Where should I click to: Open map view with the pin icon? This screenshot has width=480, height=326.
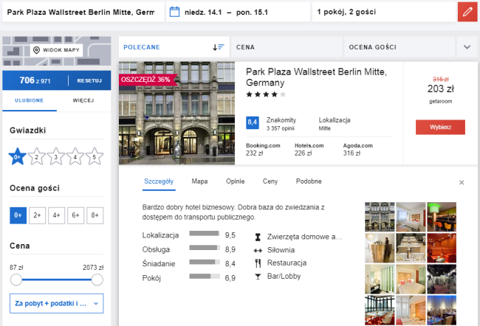[36, 50]
